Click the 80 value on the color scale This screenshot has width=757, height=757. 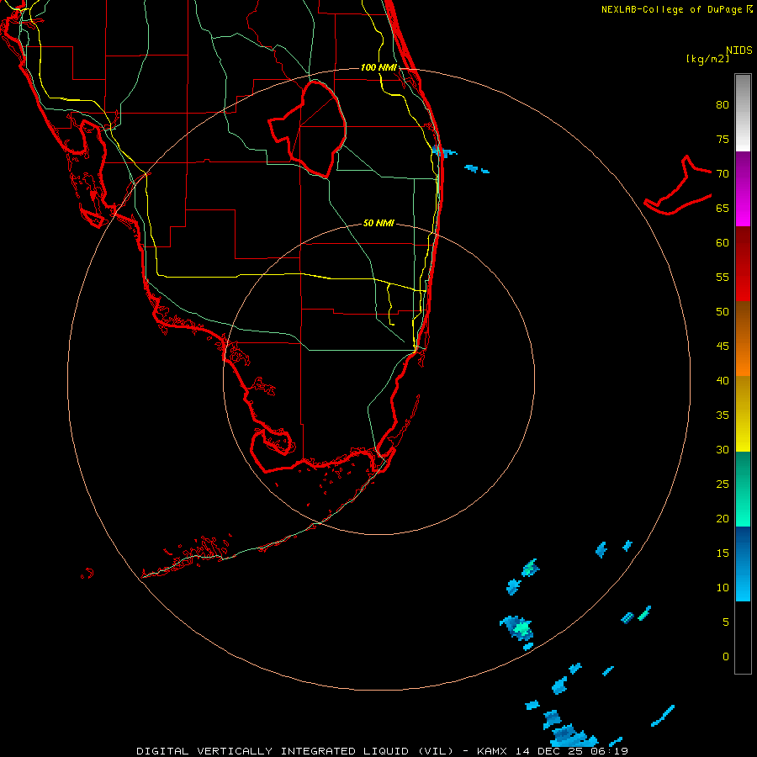click(x=723, y=105)
